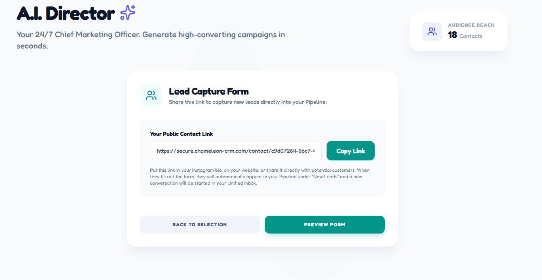The width and height of the screenshot is (542, 280).
Task: Click the green Lead Capture Form people icon
Action: pos(151,95)
